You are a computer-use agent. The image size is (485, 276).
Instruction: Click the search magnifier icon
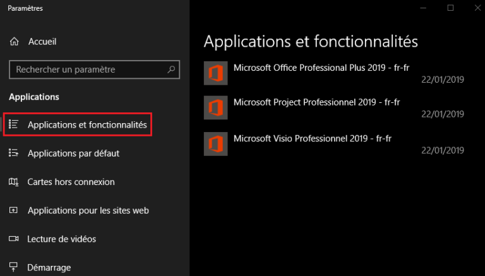click(x=171, y=69)
